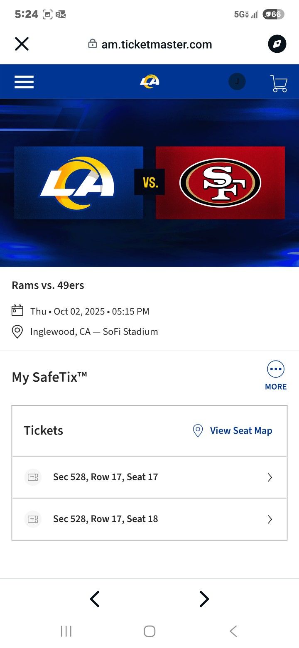Tap the calendar icon beside event date
Image resolution: width=299 pixels, height=648 pixels.
17,311
